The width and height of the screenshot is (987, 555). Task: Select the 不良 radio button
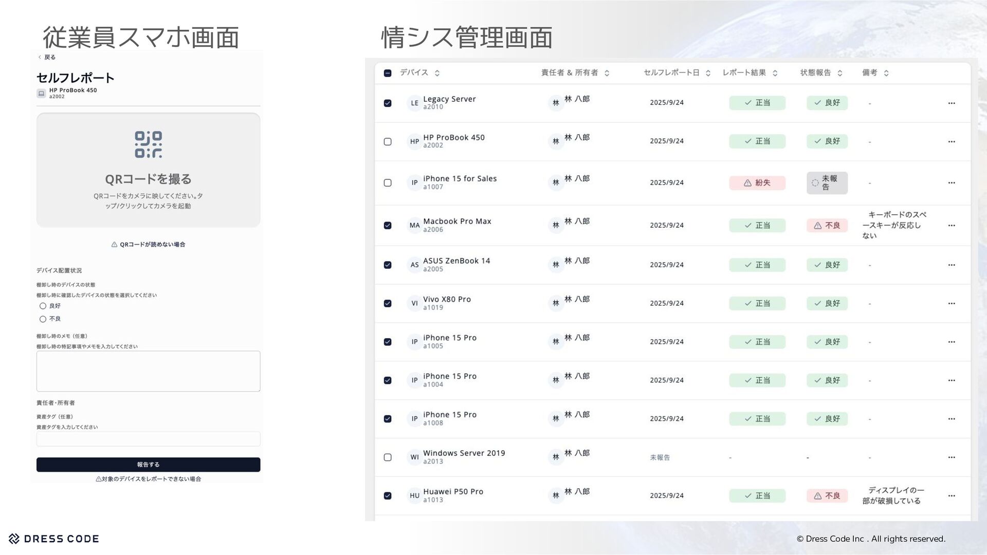click(x=43, y=319)
